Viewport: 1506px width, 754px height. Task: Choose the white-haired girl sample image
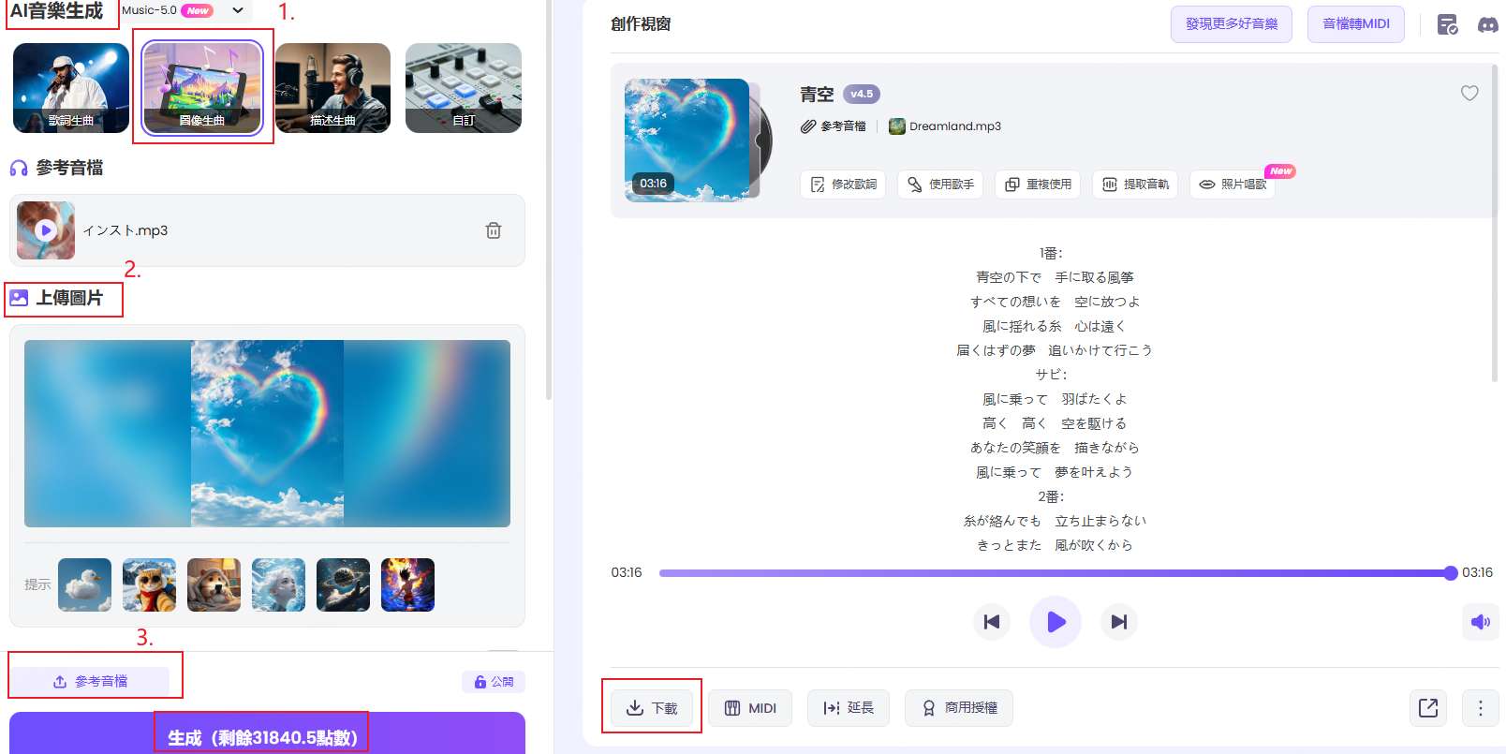(x=278, y=584)
